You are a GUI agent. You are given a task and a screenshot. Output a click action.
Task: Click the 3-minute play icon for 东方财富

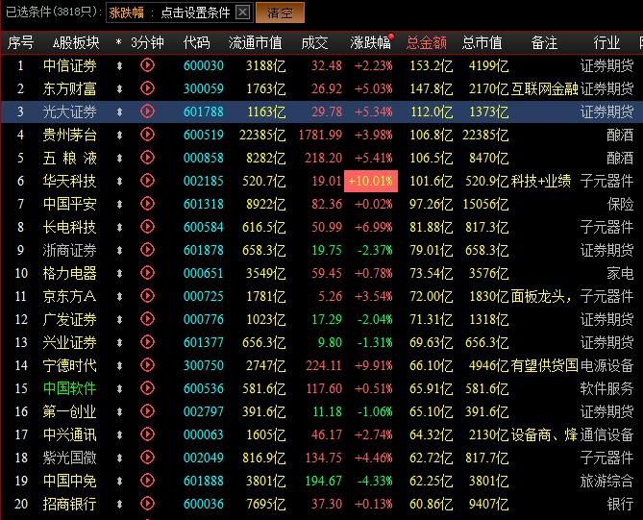147,88
